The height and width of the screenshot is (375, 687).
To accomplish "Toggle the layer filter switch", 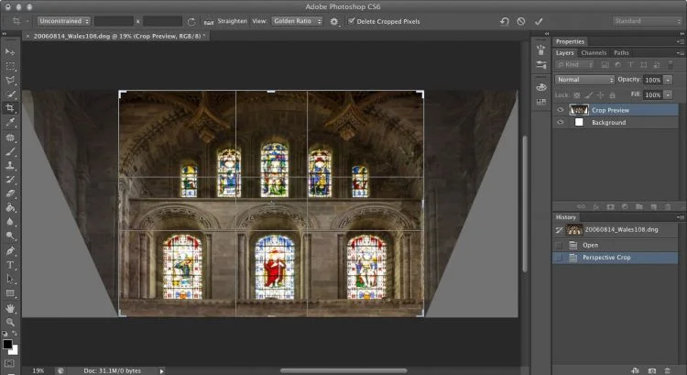I will point(670,64).
